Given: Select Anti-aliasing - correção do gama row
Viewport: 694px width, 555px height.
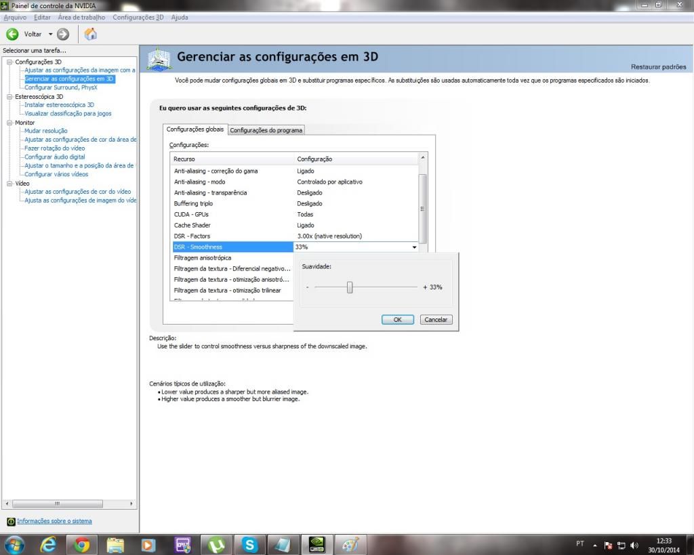Looking at the screenshot, I should click(x=295, y=171).
